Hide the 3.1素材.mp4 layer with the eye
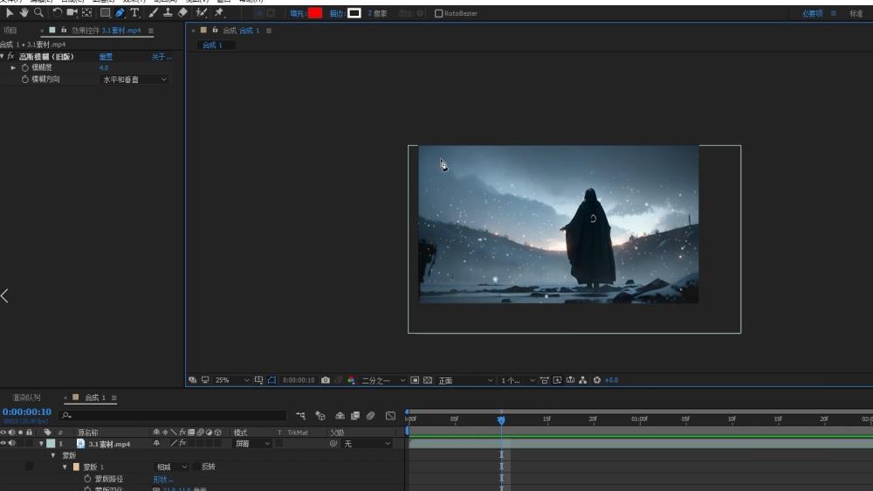The height and width of the screenshot is (491, 873). point(3,444)
